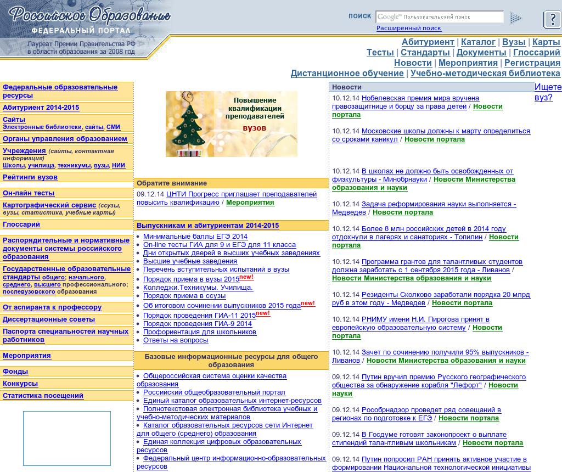Open Паспорта специальностей научных работников link
The width and height of the screenshot is (562, 472).
[x=65, y=335]
